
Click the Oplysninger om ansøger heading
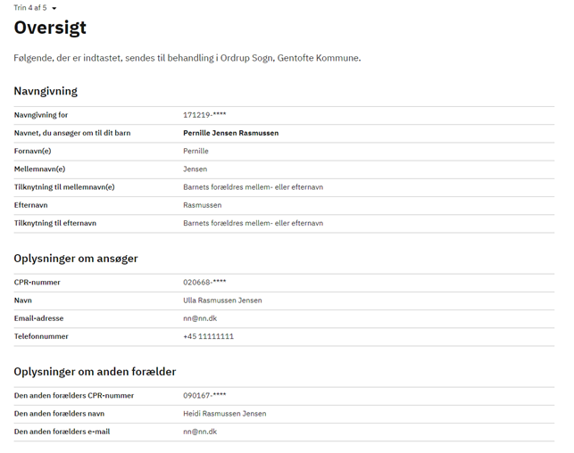[x=76, y=259]
